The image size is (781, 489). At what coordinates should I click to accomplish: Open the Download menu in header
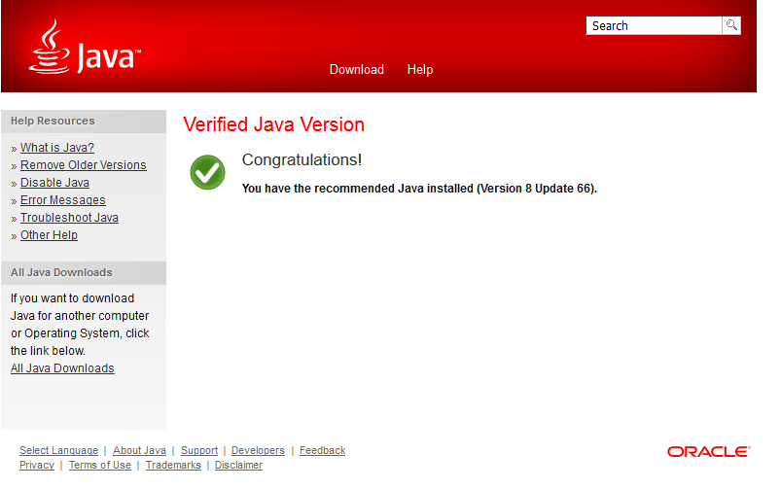357,70
